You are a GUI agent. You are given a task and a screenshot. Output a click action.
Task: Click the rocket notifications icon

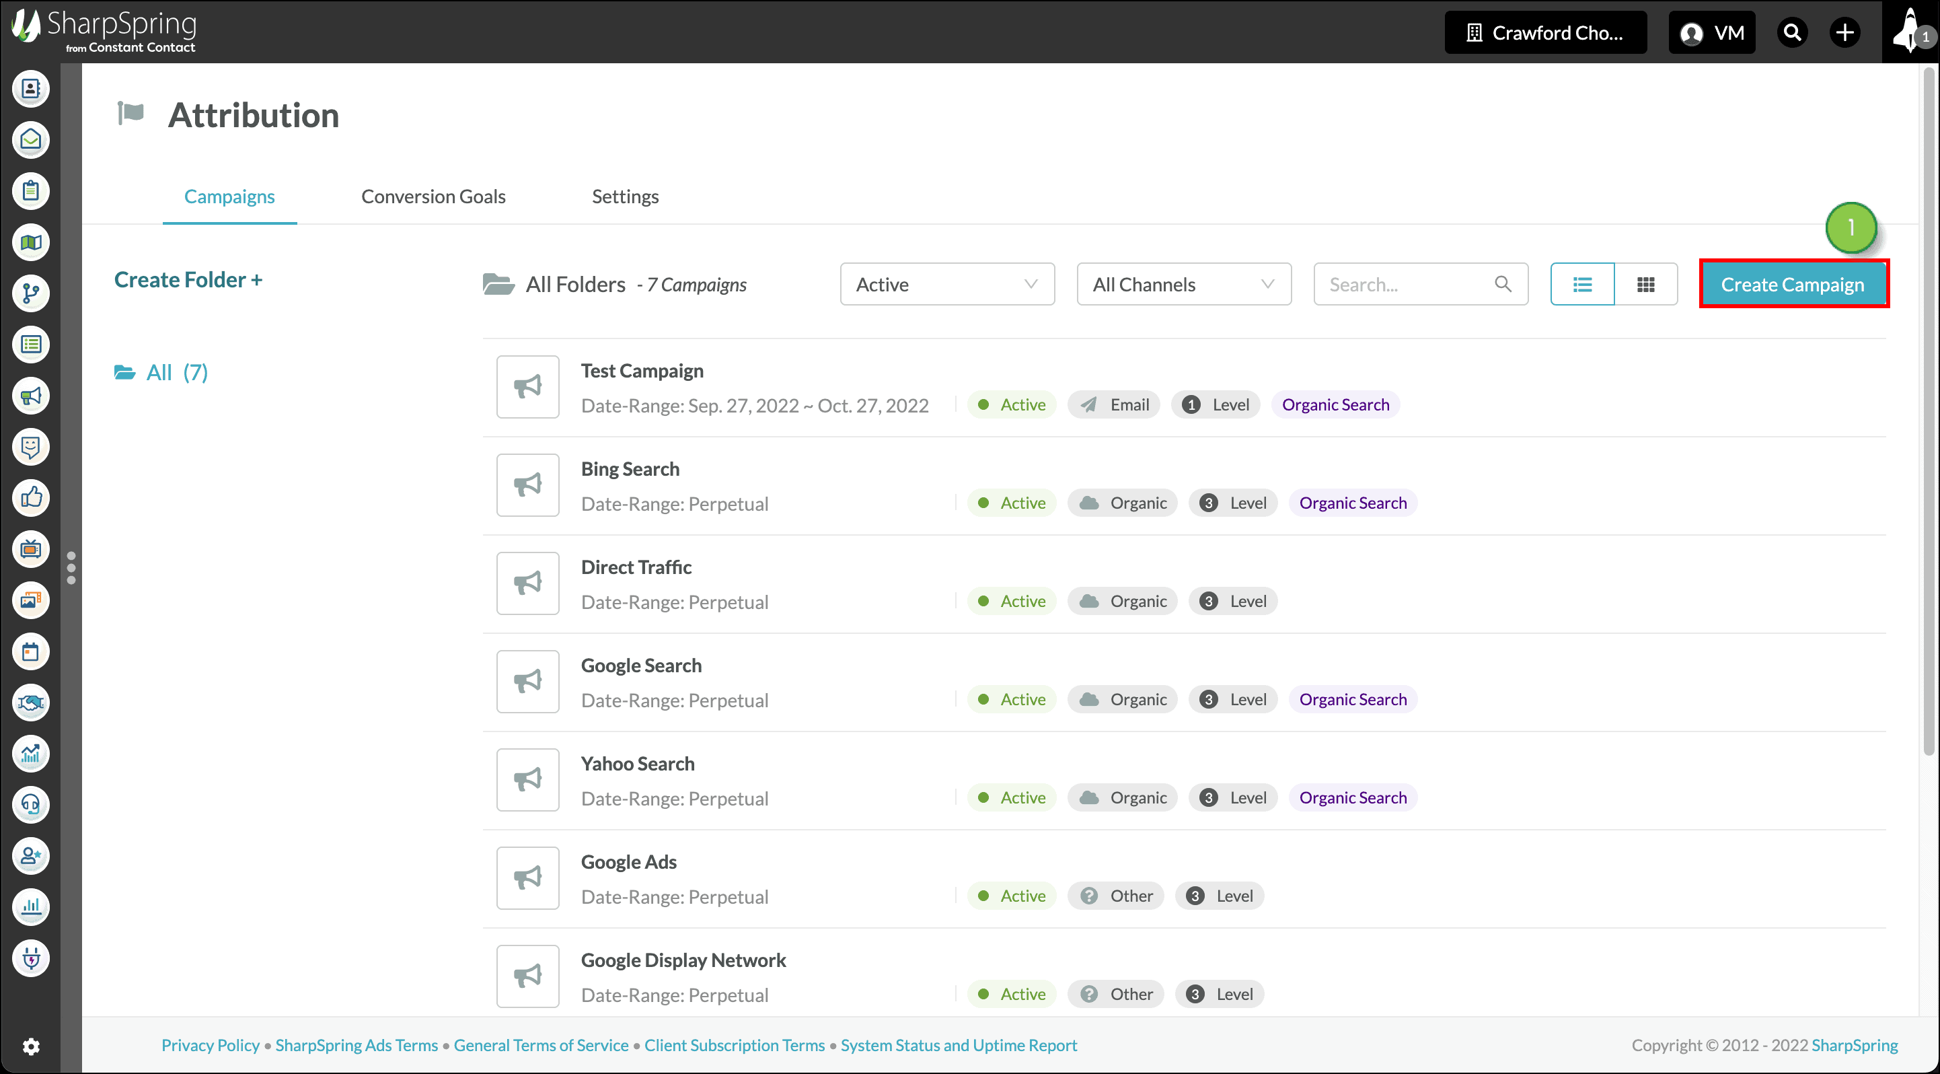[x=1910, y=32]
